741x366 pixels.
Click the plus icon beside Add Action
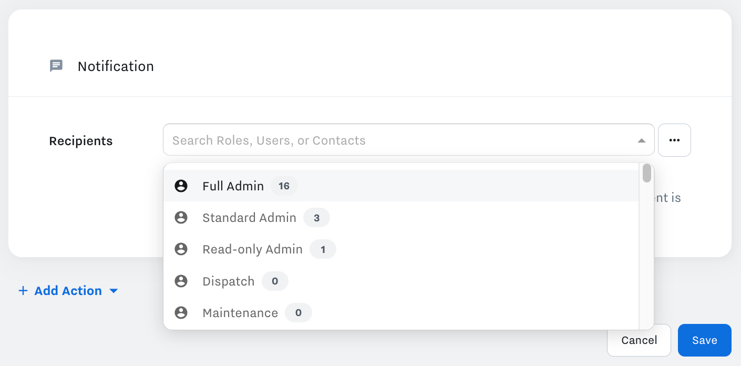pyautogui.click(x=23, y=291)
